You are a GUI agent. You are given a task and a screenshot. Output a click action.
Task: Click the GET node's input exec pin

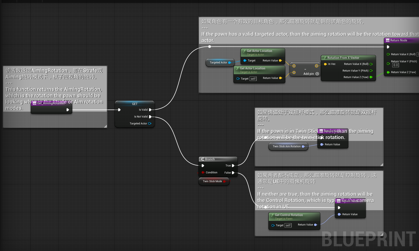[x=119, y=110]
